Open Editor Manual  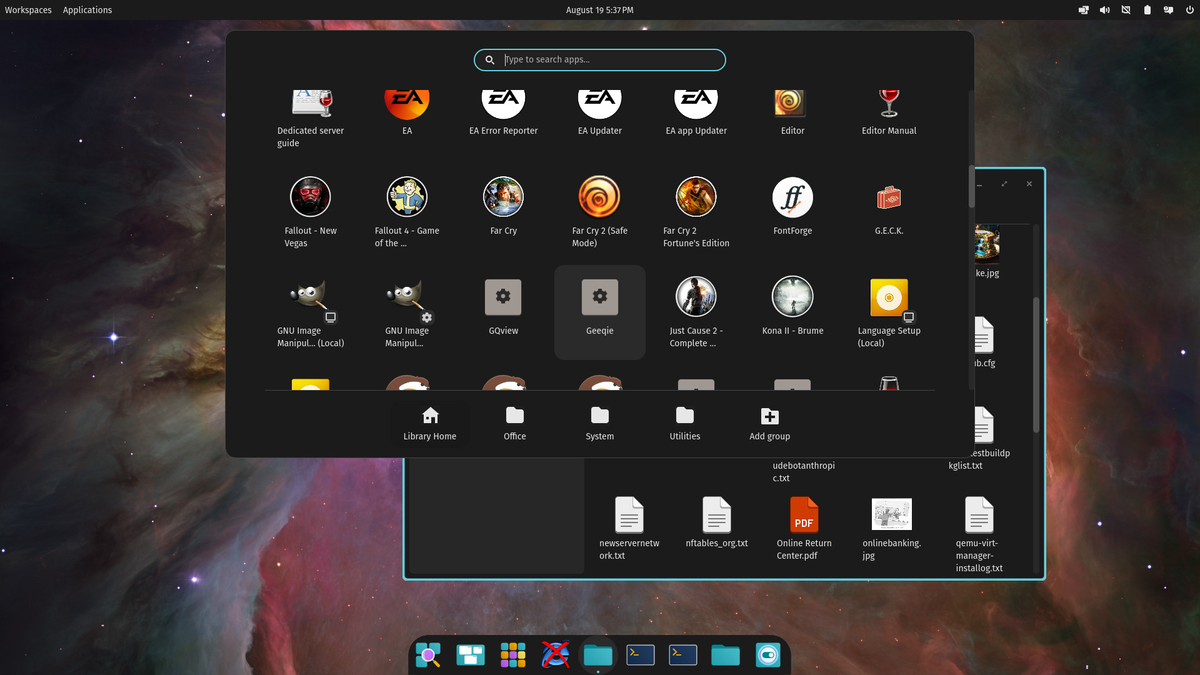point(889,112)
